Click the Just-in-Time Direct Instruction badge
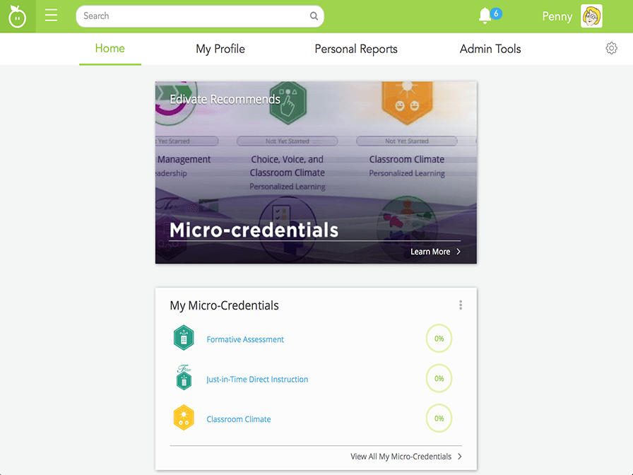 coord(184,377)
